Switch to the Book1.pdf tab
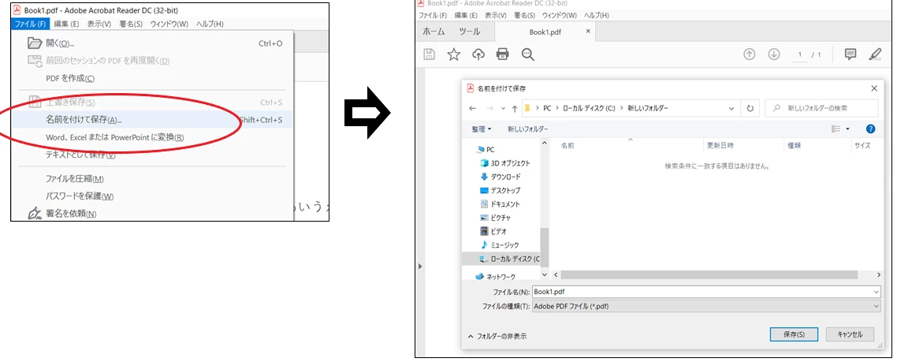This screenshot has height=362, width=897. pyautogui.click(x=545, y=32)
